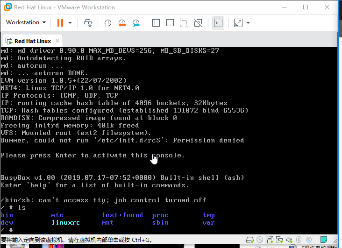This screenshot has width=342, height=248.
Task: Click the 'linuxrc' entry in the listing
Action: click(x=66, y=222)
